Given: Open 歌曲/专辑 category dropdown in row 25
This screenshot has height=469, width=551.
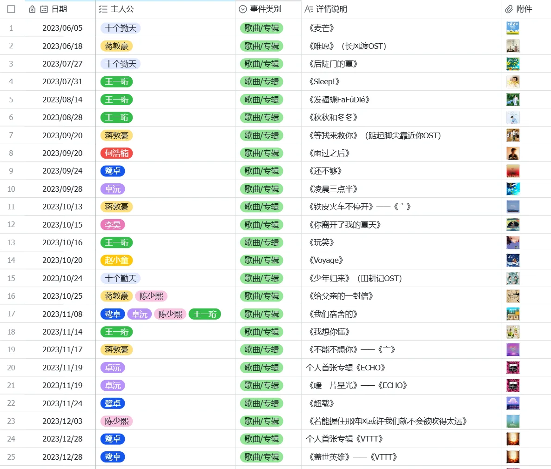Looking at the screenshot, I should (x=262, y=457).
